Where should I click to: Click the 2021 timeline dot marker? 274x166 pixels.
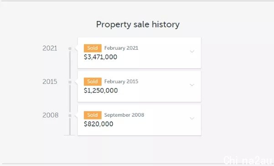pos(70,48)
